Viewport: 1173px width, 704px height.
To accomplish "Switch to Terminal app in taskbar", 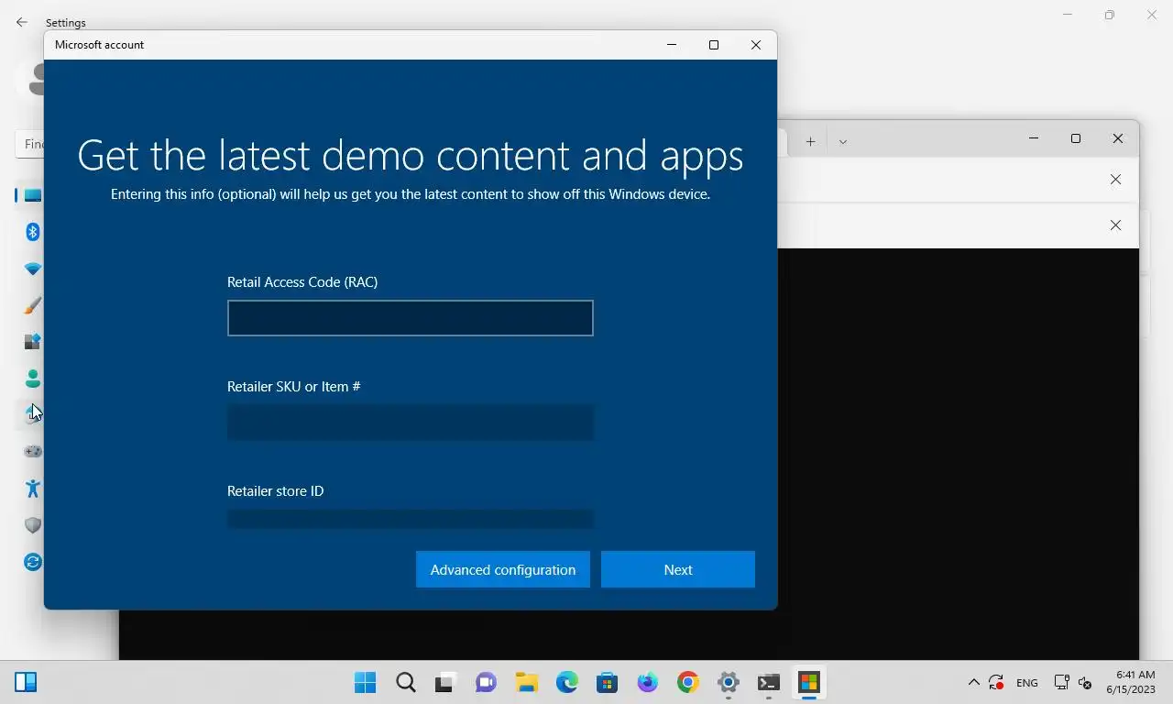I will coord(769,682).
